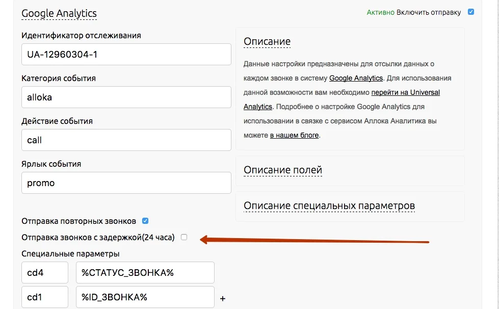The height and width of the screenshot is (309, 499).
Task: Collapse the Google Analytics section heading
Action: coord(59,13)
